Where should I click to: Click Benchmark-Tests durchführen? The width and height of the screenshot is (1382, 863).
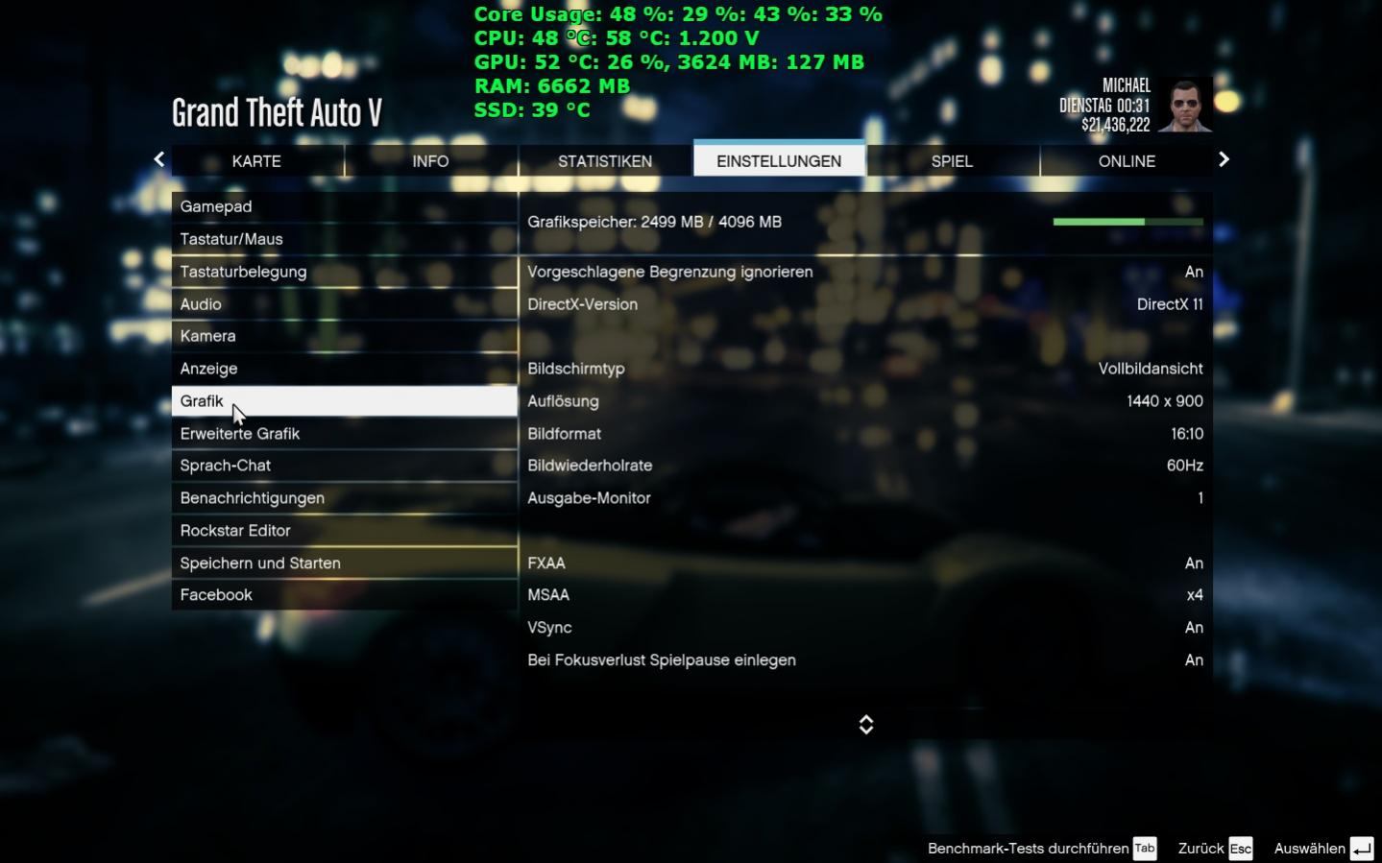1028,849
